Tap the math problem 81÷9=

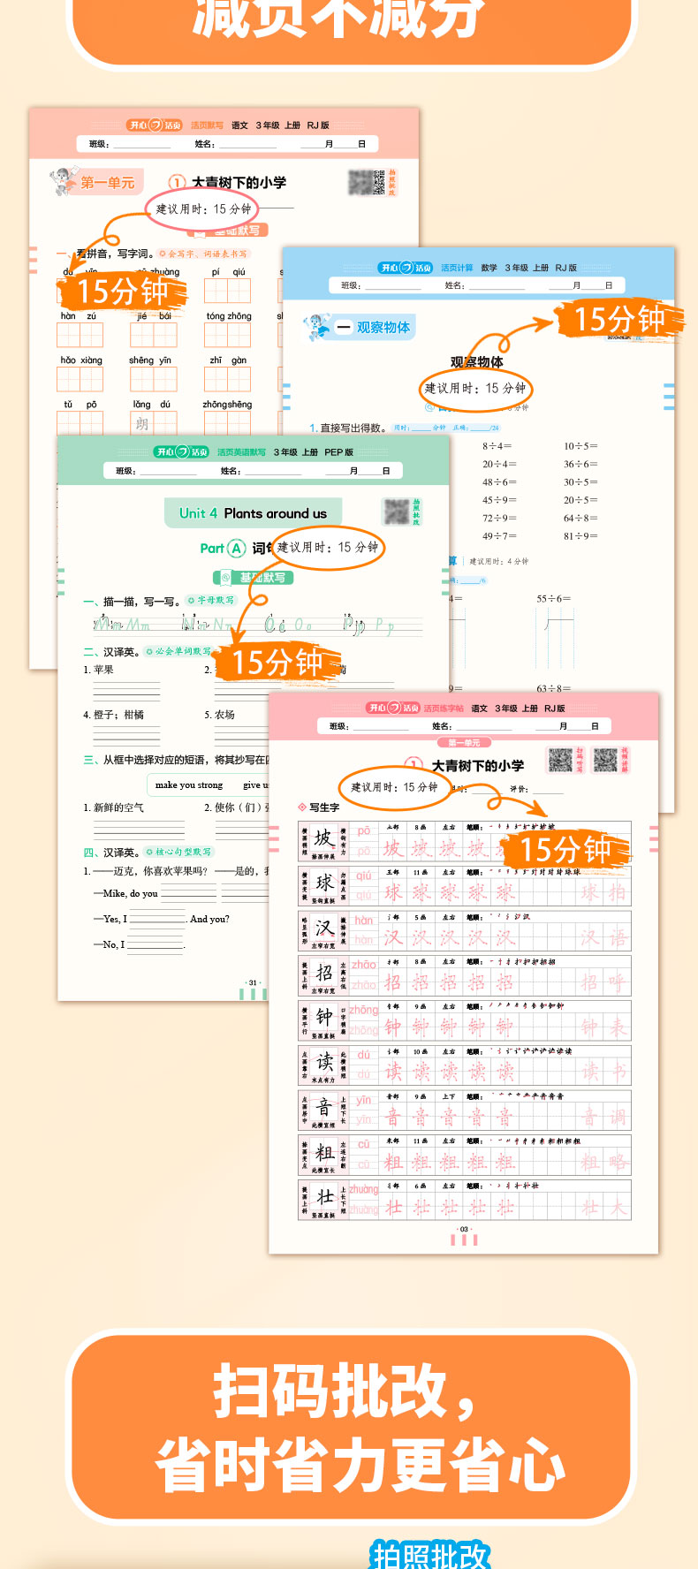pyautogui.click(x=580, y=535)
